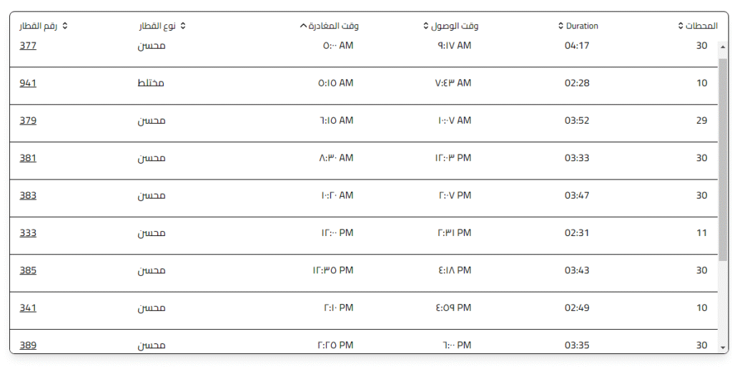Sort by وقت المغادرة header text
Image resolution: width=732 pixels, height=369 pixels.
[x=334, y=26]
